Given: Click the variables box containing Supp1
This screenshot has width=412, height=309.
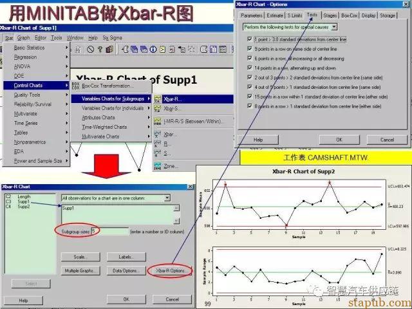Looking at the screenshot, I should [120, 214].
